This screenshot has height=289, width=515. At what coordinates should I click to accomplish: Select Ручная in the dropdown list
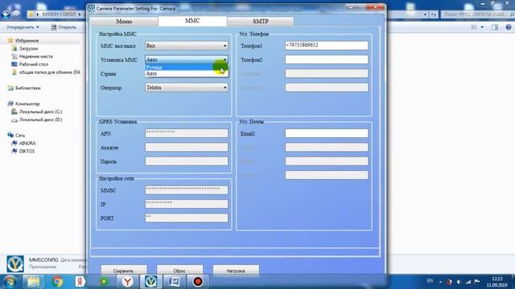tap(187, 67)
